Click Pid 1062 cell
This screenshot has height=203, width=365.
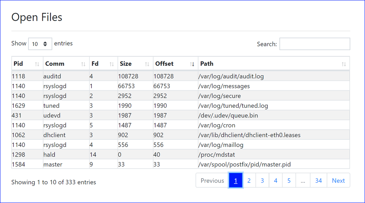27,135
